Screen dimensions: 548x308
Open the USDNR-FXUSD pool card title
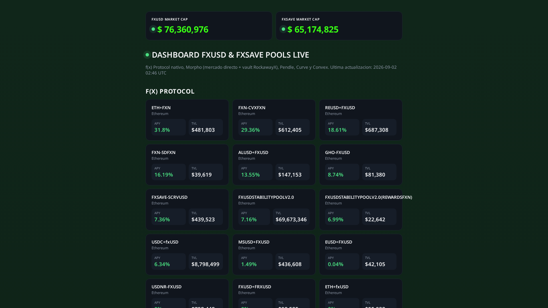coord(167,287)
